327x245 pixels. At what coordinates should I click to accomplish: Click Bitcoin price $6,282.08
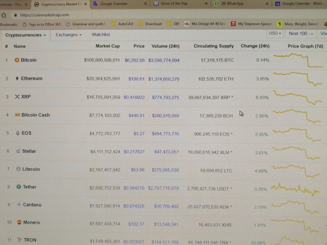coord(135,60)
